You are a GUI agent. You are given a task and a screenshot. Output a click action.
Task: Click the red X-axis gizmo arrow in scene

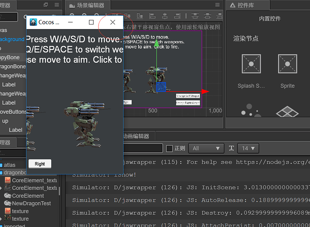pyautogui.click(x=206, y=91)
